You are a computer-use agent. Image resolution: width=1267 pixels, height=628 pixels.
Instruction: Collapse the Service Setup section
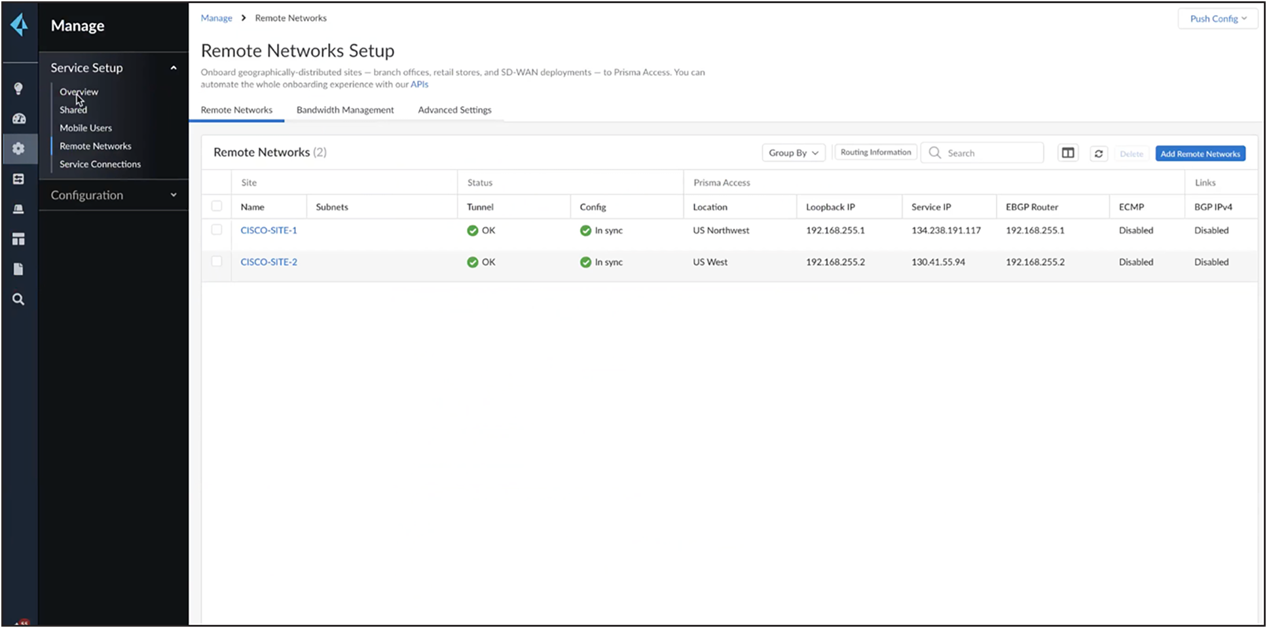[174, 68]
